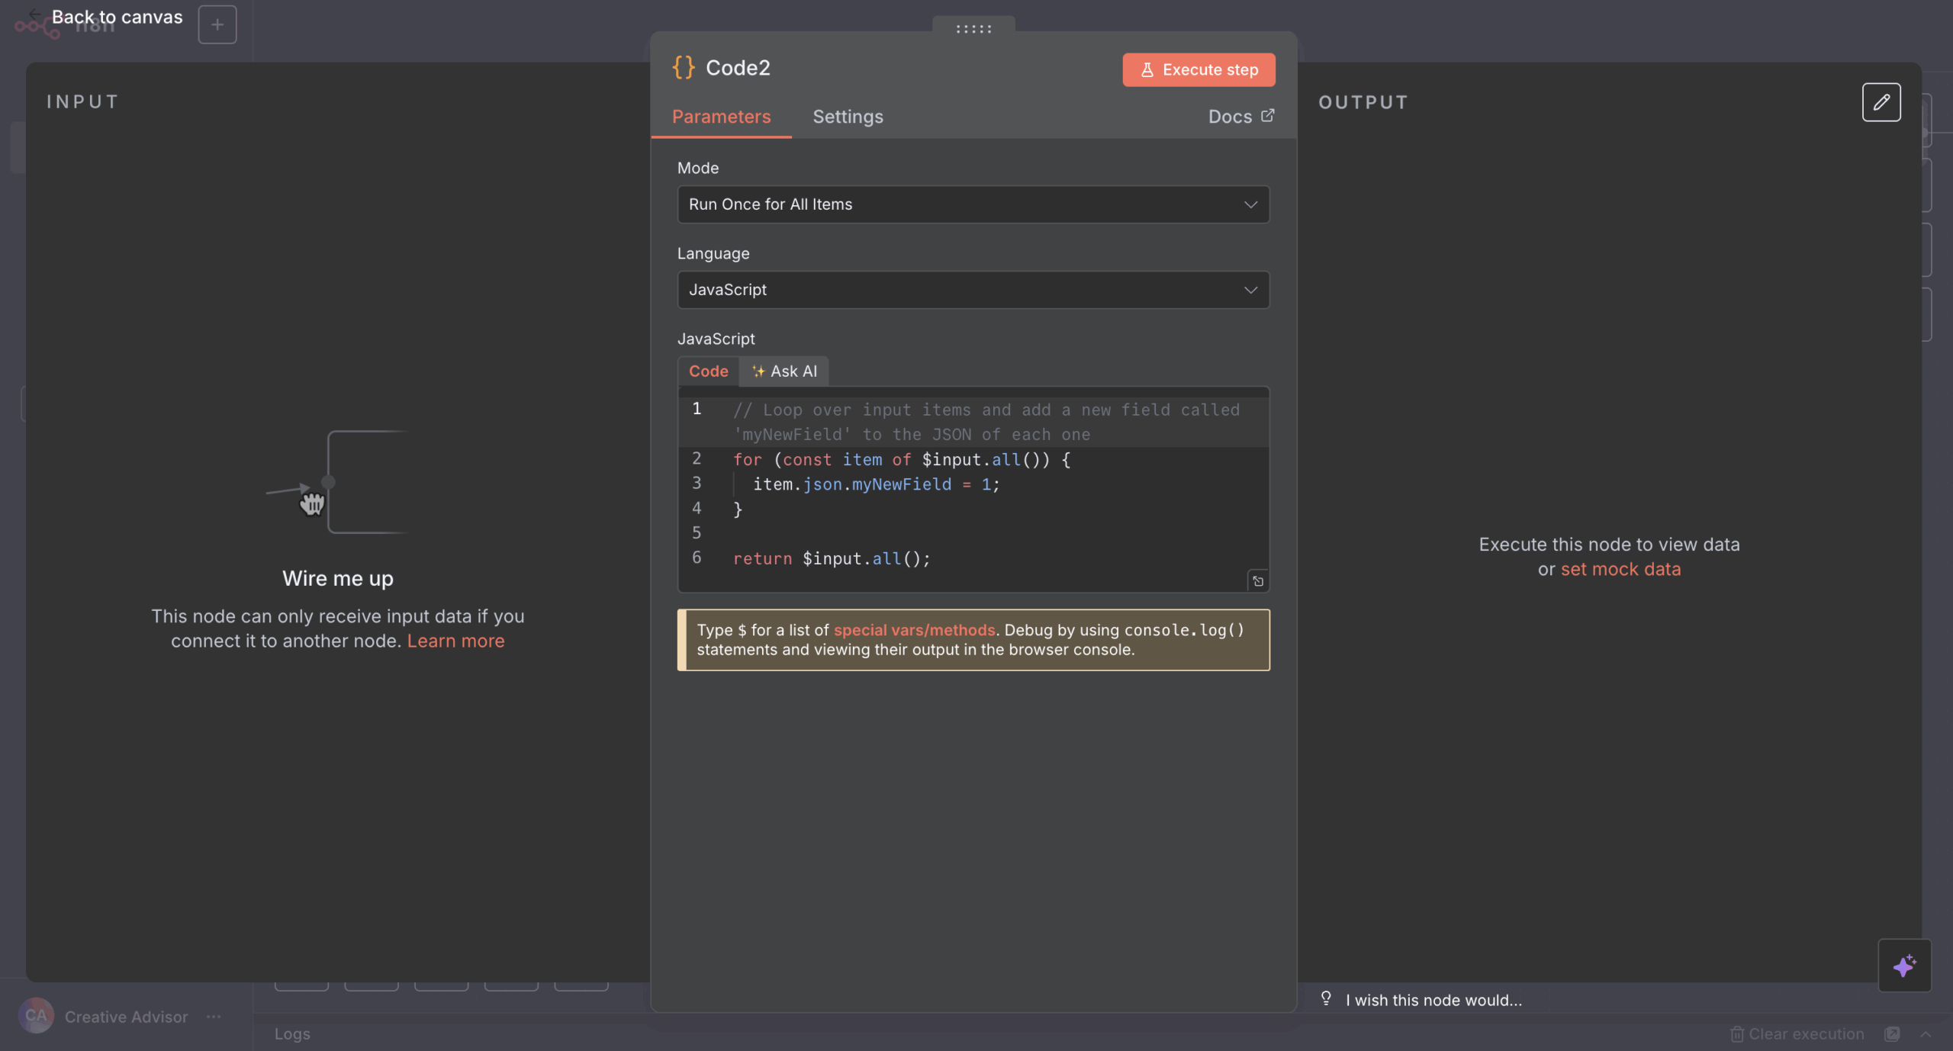This screenshot has width=1953, height=1051.
Task: Click inside the code editor return line
Action: pos(832,558)
